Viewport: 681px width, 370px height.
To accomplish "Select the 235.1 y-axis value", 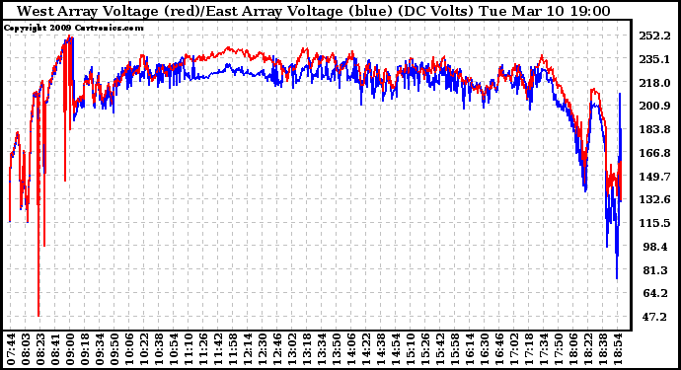I will point(654,59).
